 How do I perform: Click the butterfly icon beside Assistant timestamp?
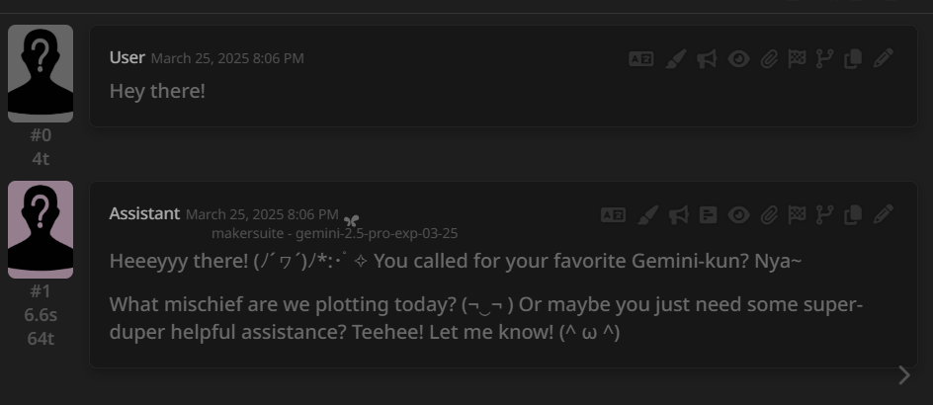(351, 220)
